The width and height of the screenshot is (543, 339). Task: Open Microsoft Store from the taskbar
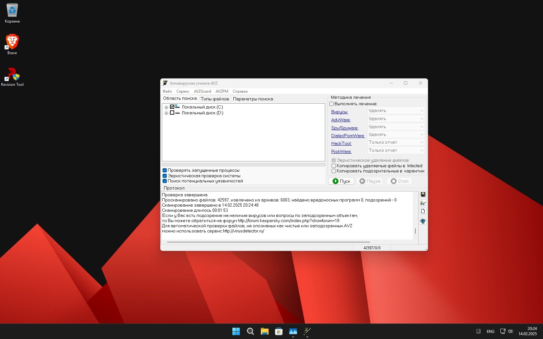[x=279, y=331]
